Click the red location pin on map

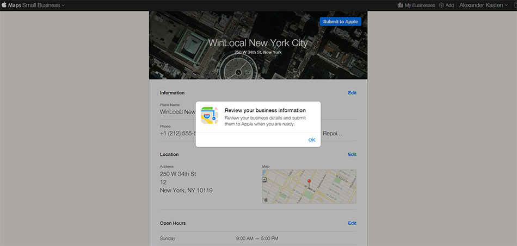309,182
